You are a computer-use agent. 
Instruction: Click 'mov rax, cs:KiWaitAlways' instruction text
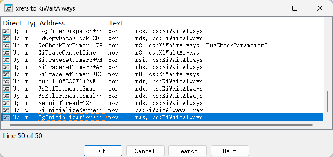pos(155,118)
